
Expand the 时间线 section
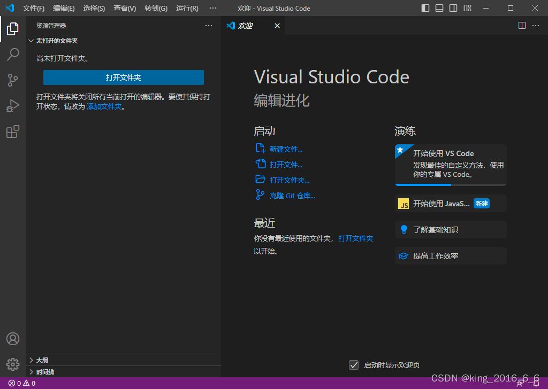pos(124,372)
